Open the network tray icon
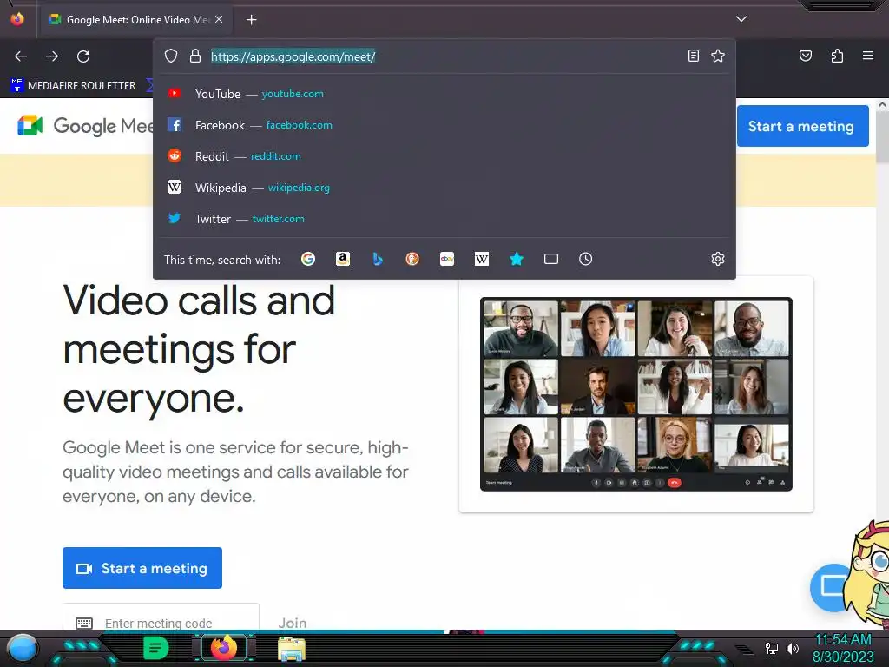889x667 pixels. coord(772,648)
